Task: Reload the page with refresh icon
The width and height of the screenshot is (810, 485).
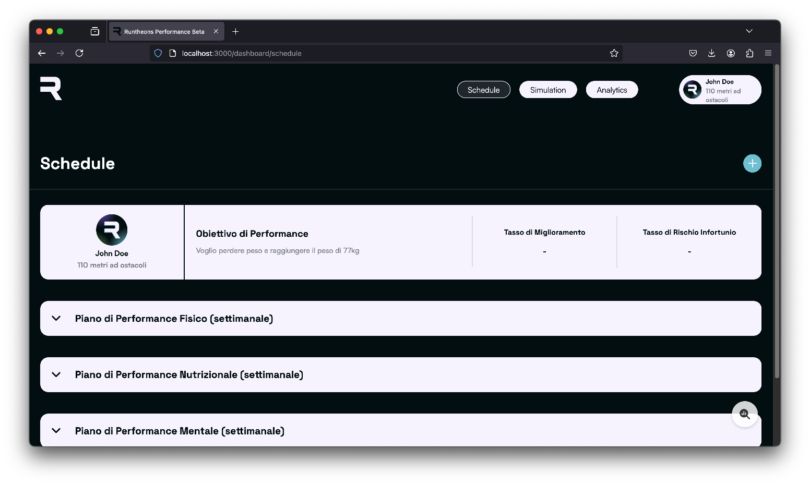Action: point(79,53)
